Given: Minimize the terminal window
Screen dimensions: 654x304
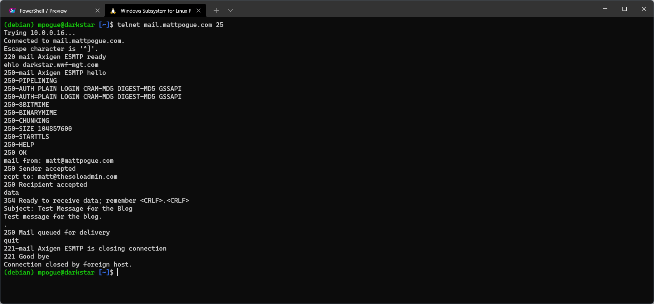Looking at the screenshot, I should [x=605, y=9].
